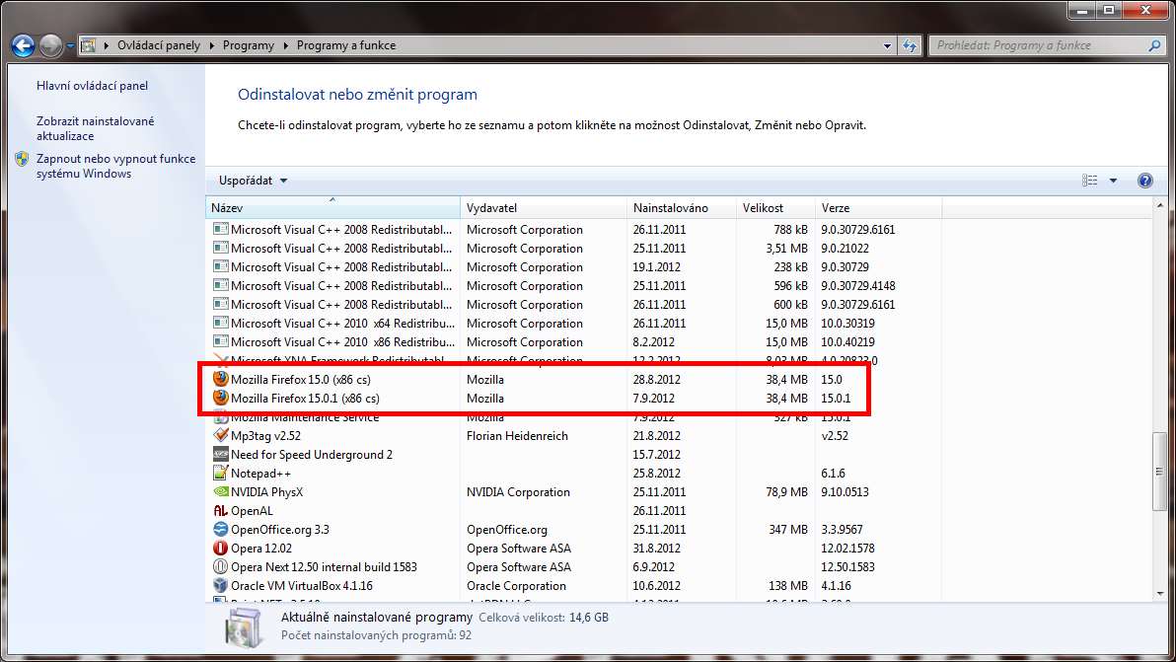The height and width of the screenshot is (662, 1176).
Task: Open Zapnout nebo vypnout funkce systému Windows
Action: pyautogui.click(x=115, y=166)
